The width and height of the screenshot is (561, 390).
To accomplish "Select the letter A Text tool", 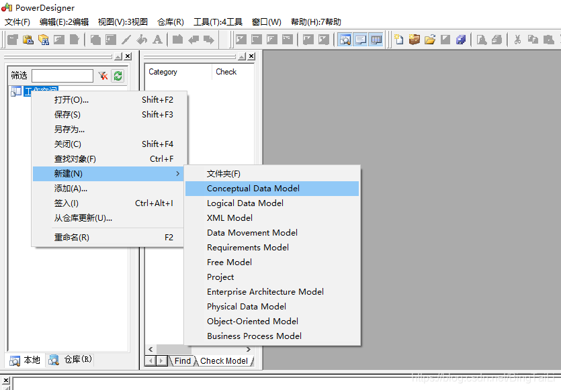I will click(157, 40).
